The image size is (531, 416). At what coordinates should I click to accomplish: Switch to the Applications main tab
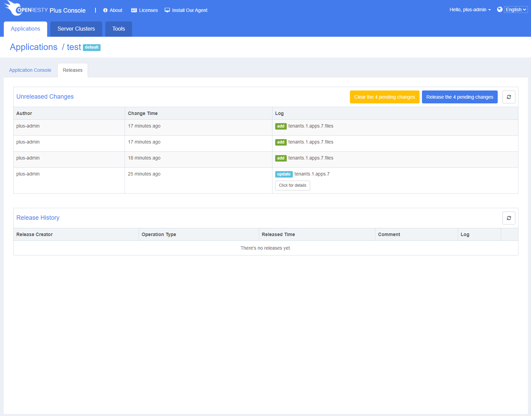coord(25,29)
